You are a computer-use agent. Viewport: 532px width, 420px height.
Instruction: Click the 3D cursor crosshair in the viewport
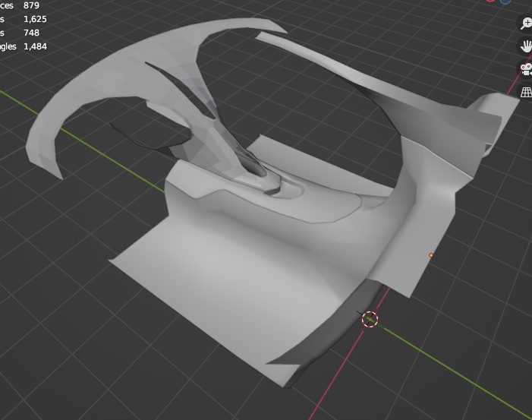point(370,319)
